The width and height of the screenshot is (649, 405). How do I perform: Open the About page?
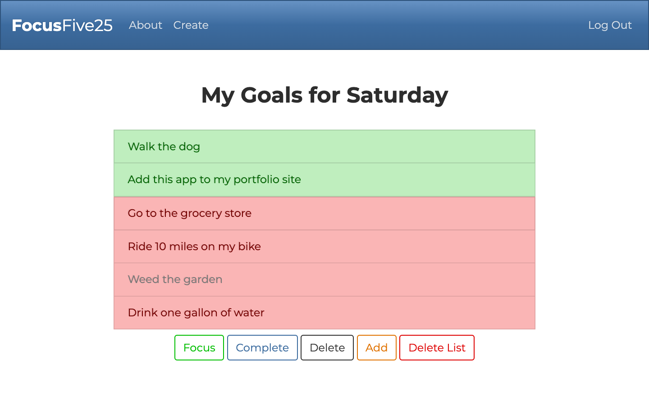coord(145,25)
